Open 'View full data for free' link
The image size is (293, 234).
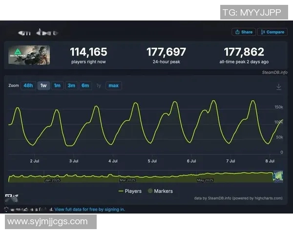pos(89,209)
